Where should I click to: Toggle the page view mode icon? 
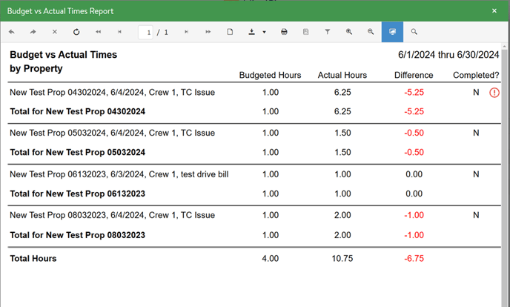(230, 33)
